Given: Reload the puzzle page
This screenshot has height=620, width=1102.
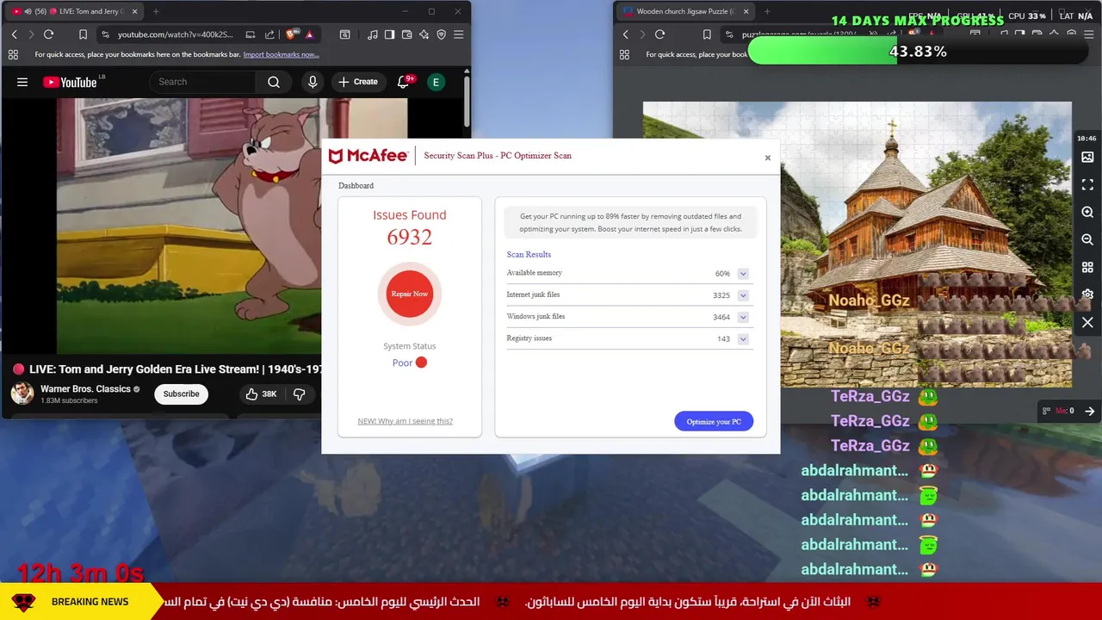Looking at the screenshot, I should point(660,34).
